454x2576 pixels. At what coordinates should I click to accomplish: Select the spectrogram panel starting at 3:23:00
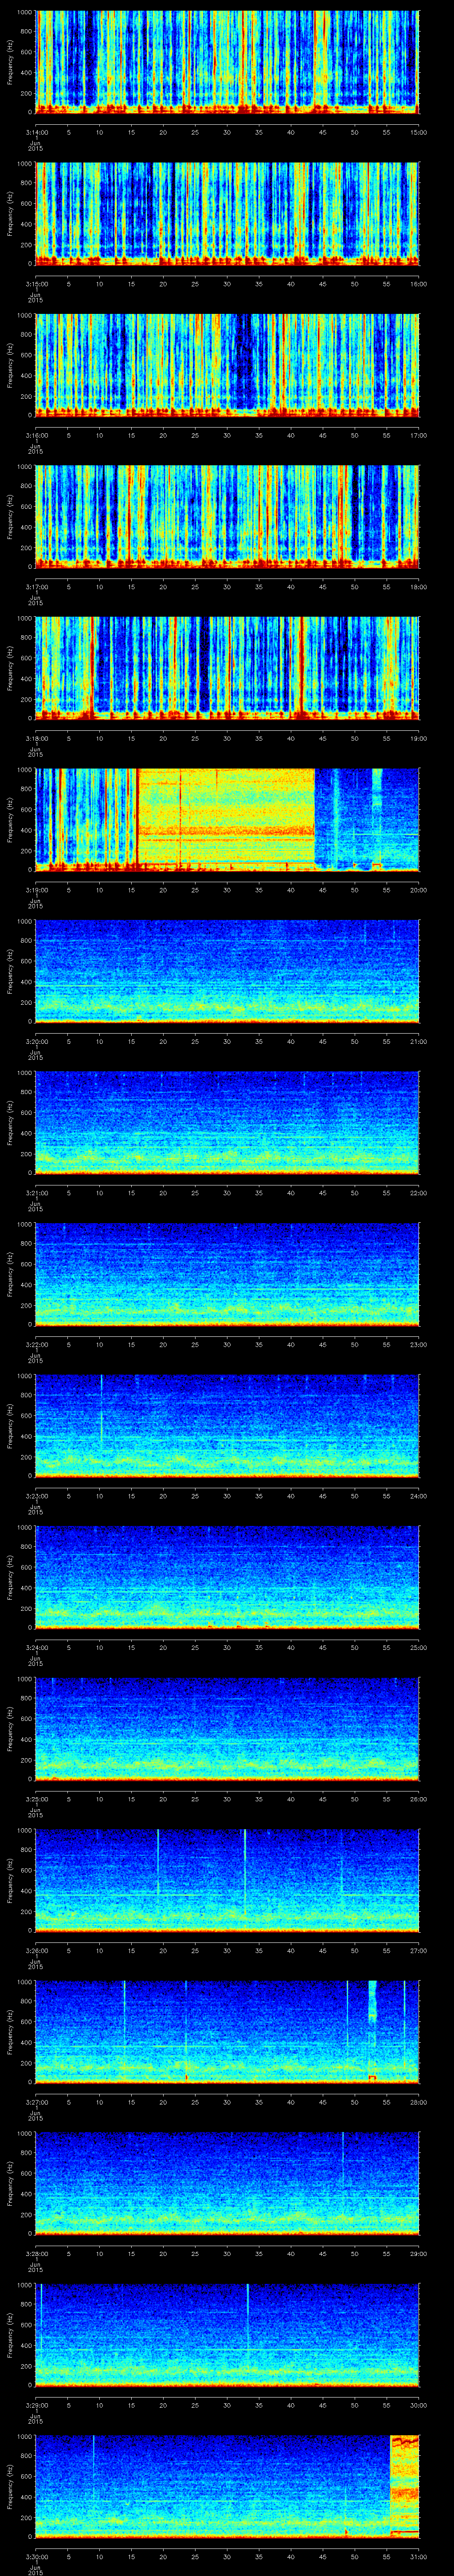click(227, 1425)
